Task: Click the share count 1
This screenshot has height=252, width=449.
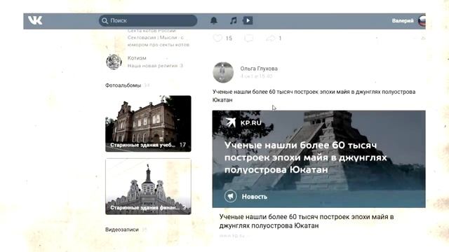Action: coord(280,38)
